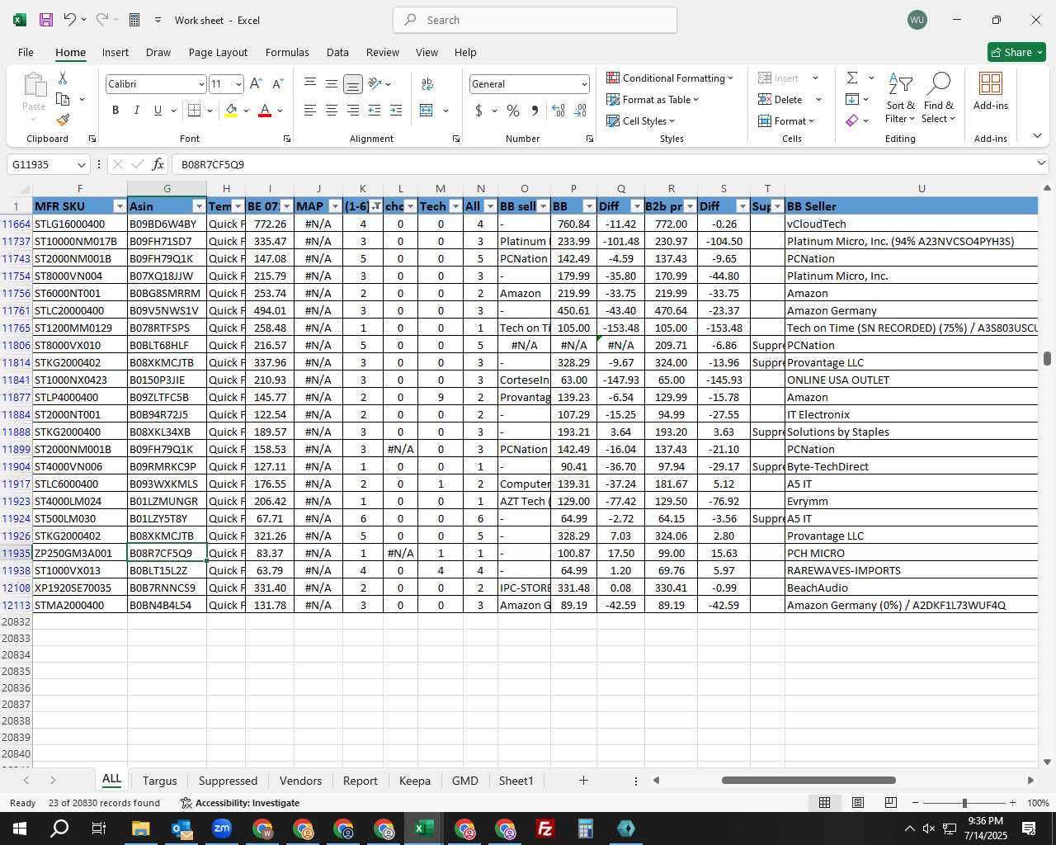Image resolution: width=1056 pixels, height=845 pixels.
Task: Click the Save icon in title bar
Action: pos(46,20)
